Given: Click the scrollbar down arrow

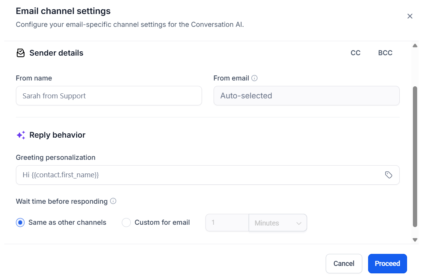Looking at the screenshot, I should click(x=415, y=240).
